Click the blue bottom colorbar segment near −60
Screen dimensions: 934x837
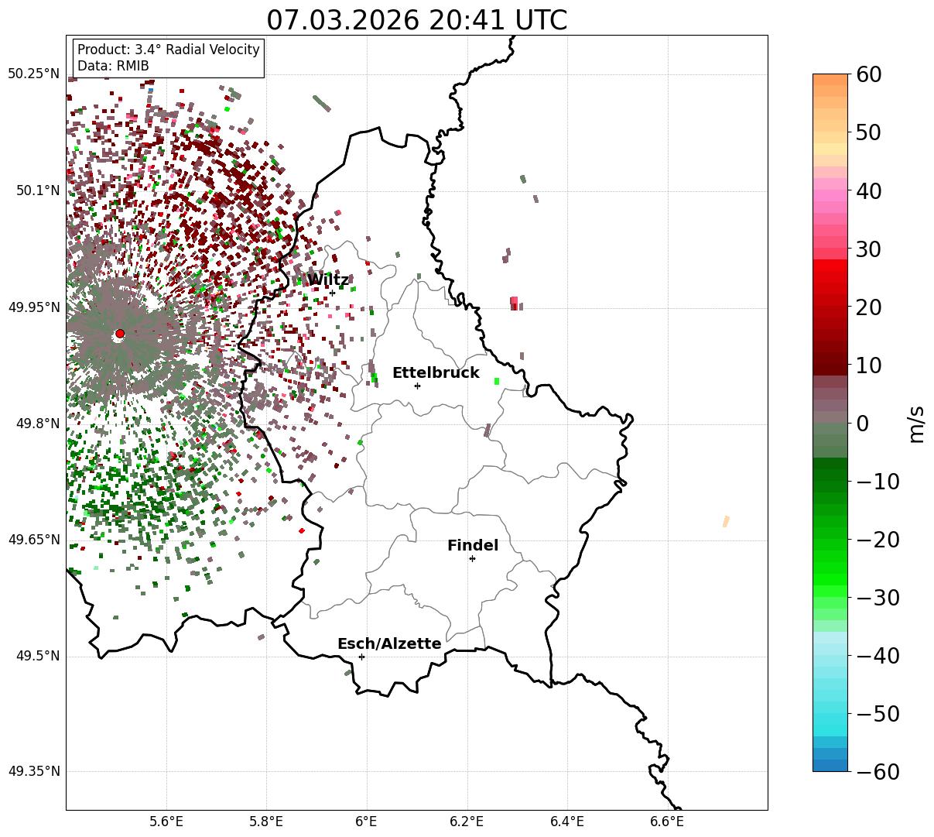pyautogui.click(x=830, y=765)
